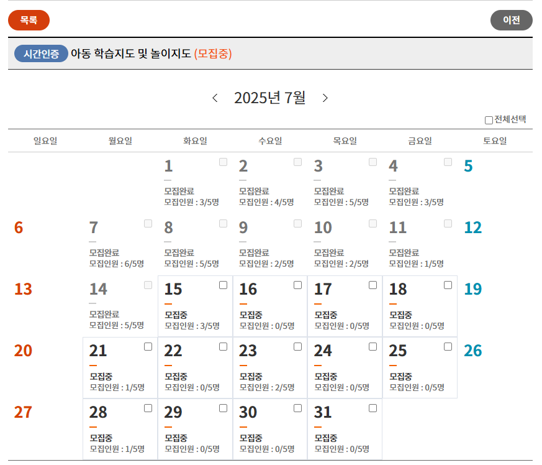The height and width of the screenshot is (465, 542).
Task: Check the box for July 23
Action: tap(297, 347)
